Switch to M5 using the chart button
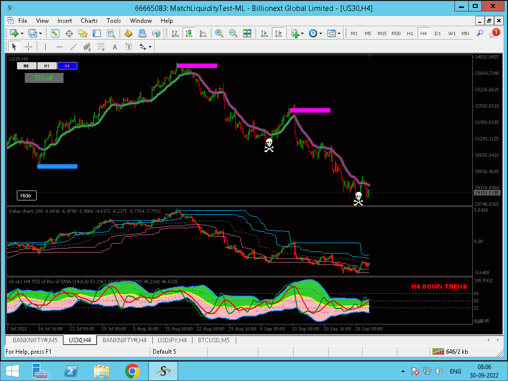The image size is (508, 381). [x=27, y=66]
